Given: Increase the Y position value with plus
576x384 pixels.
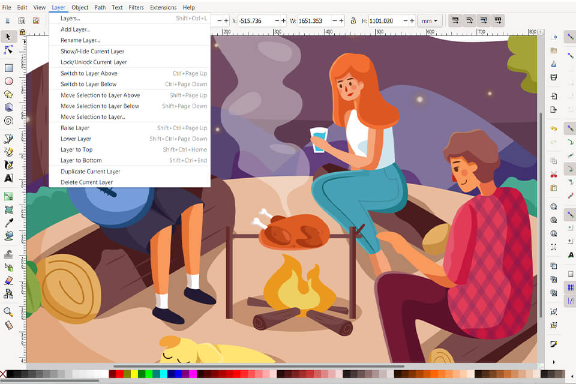Looking at the screenshot, I should pos(283,21).
